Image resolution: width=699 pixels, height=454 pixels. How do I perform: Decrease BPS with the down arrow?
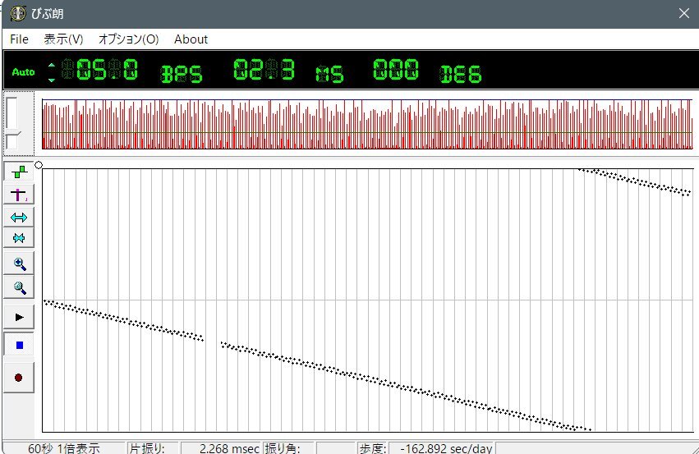[52, 80]
